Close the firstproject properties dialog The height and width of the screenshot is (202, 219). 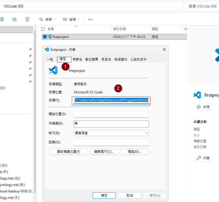point(164,49)
